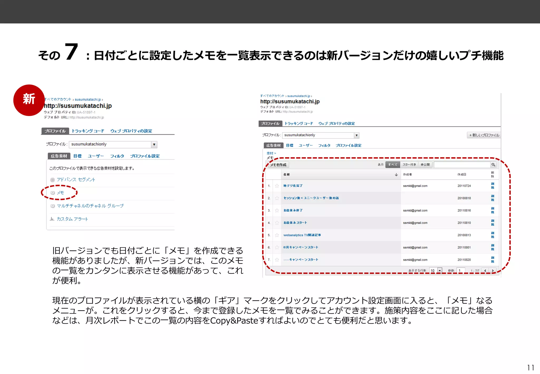The image size is (540, 374).
Task: Open the profile dropdown in right screenshot
Action: pyautogui.click(x=356, y=135)
